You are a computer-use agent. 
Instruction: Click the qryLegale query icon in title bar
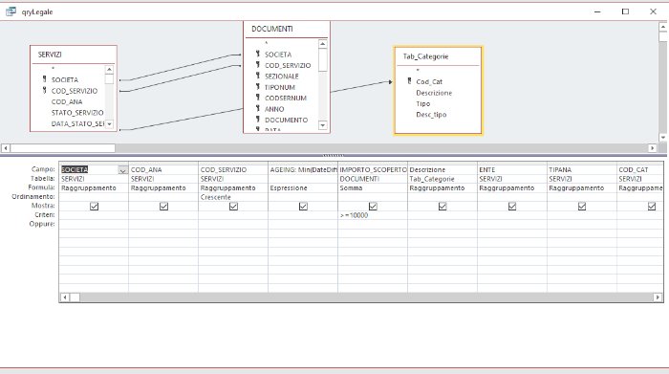[x=11, y=11]
